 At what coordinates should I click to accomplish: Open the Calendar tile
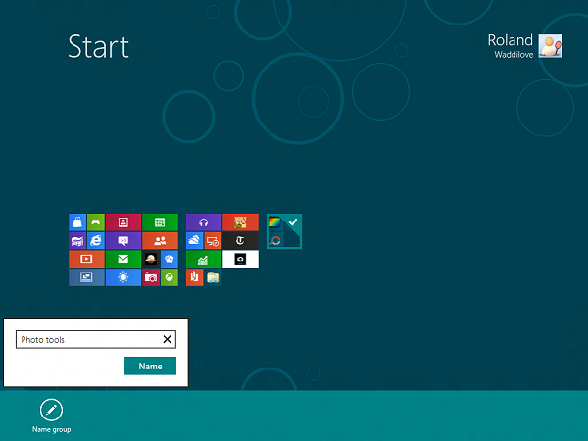160,222
